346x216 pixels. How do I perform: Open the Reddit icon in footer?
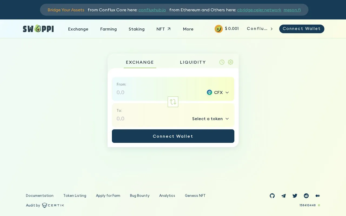[x=306, y=196]
